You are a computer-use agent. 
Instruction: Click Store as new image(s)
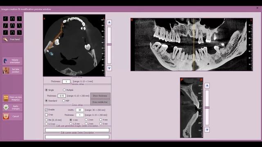click(x=12, y=98)
